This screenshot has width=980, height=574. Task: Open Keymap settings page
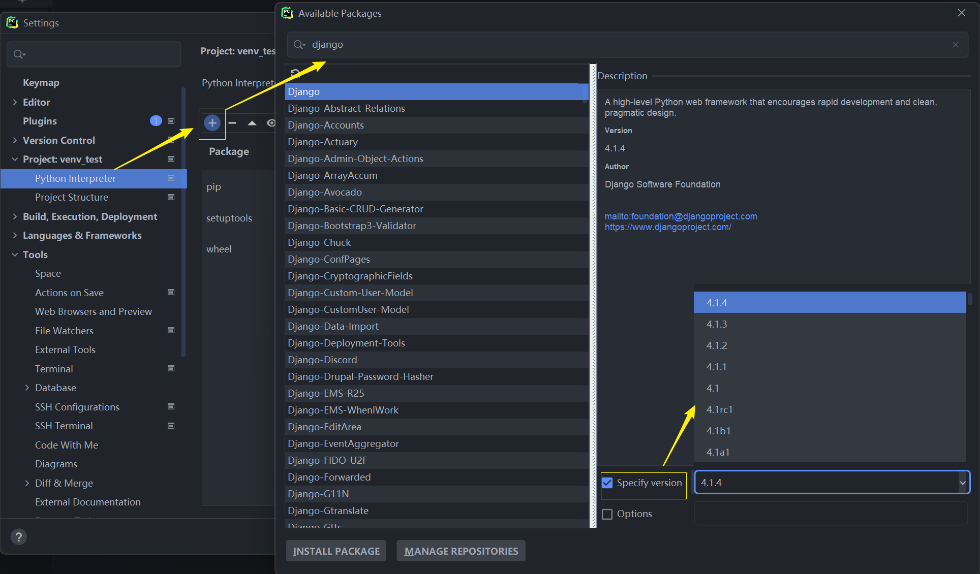(41, 82)
